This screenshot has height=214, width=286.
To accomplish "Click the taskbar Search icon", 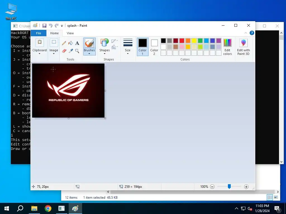I will click(x=20, y=208).
